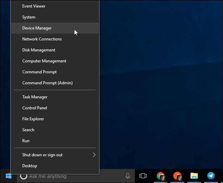This screenshot has width=223, height=183.
Task: Open Network Connections menu entry
Action: click(42, 39)
